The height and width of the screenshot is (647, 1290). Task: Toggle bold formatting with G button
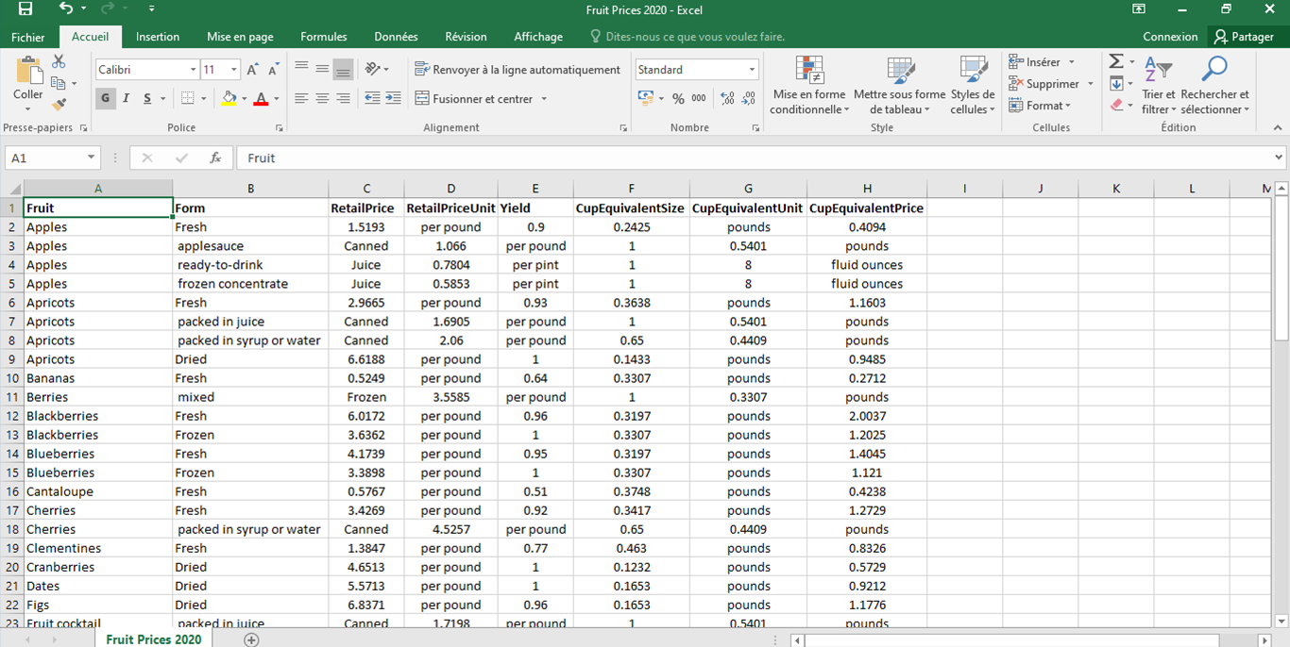[105, 98]
